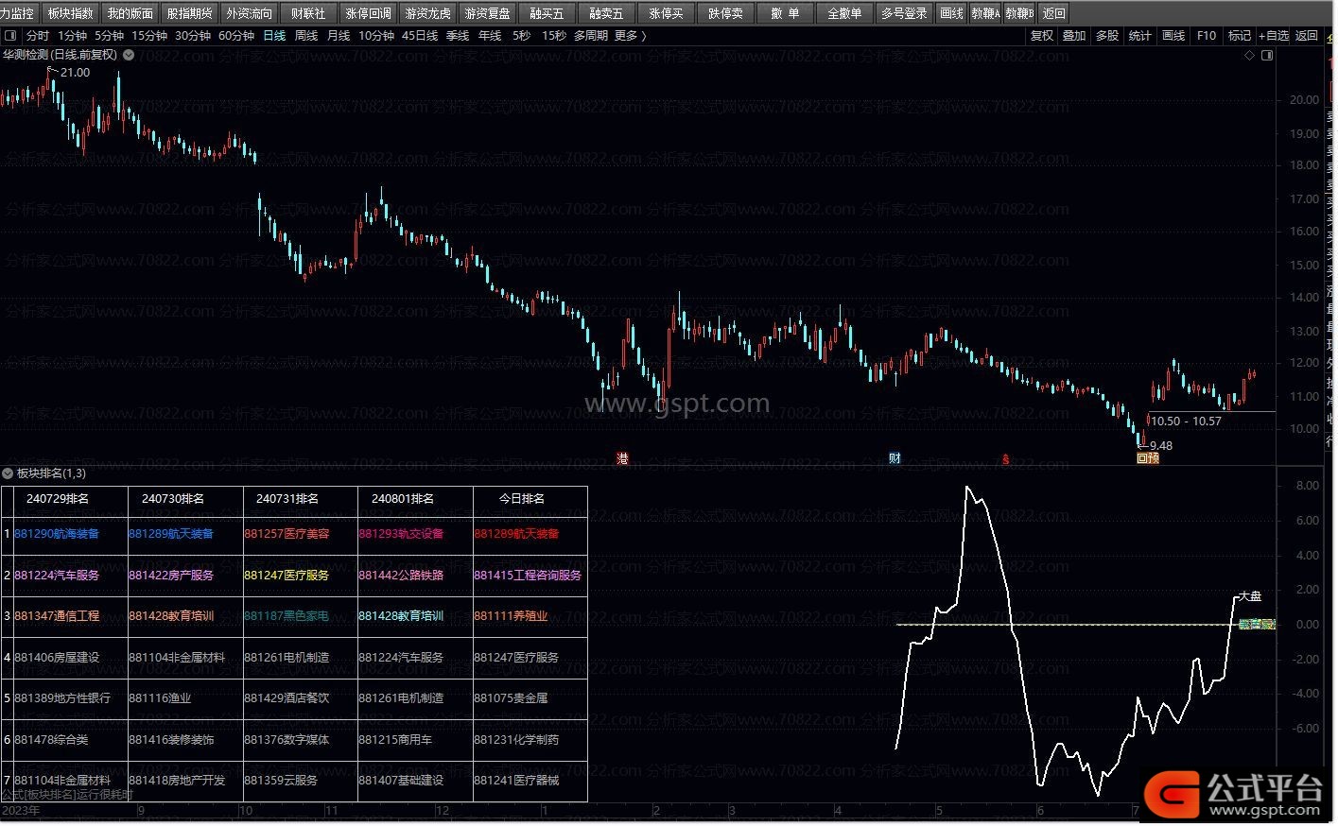Click the diamond icon above the price axis
The width and height of the screenshot is (1338, 826).
1249,55
